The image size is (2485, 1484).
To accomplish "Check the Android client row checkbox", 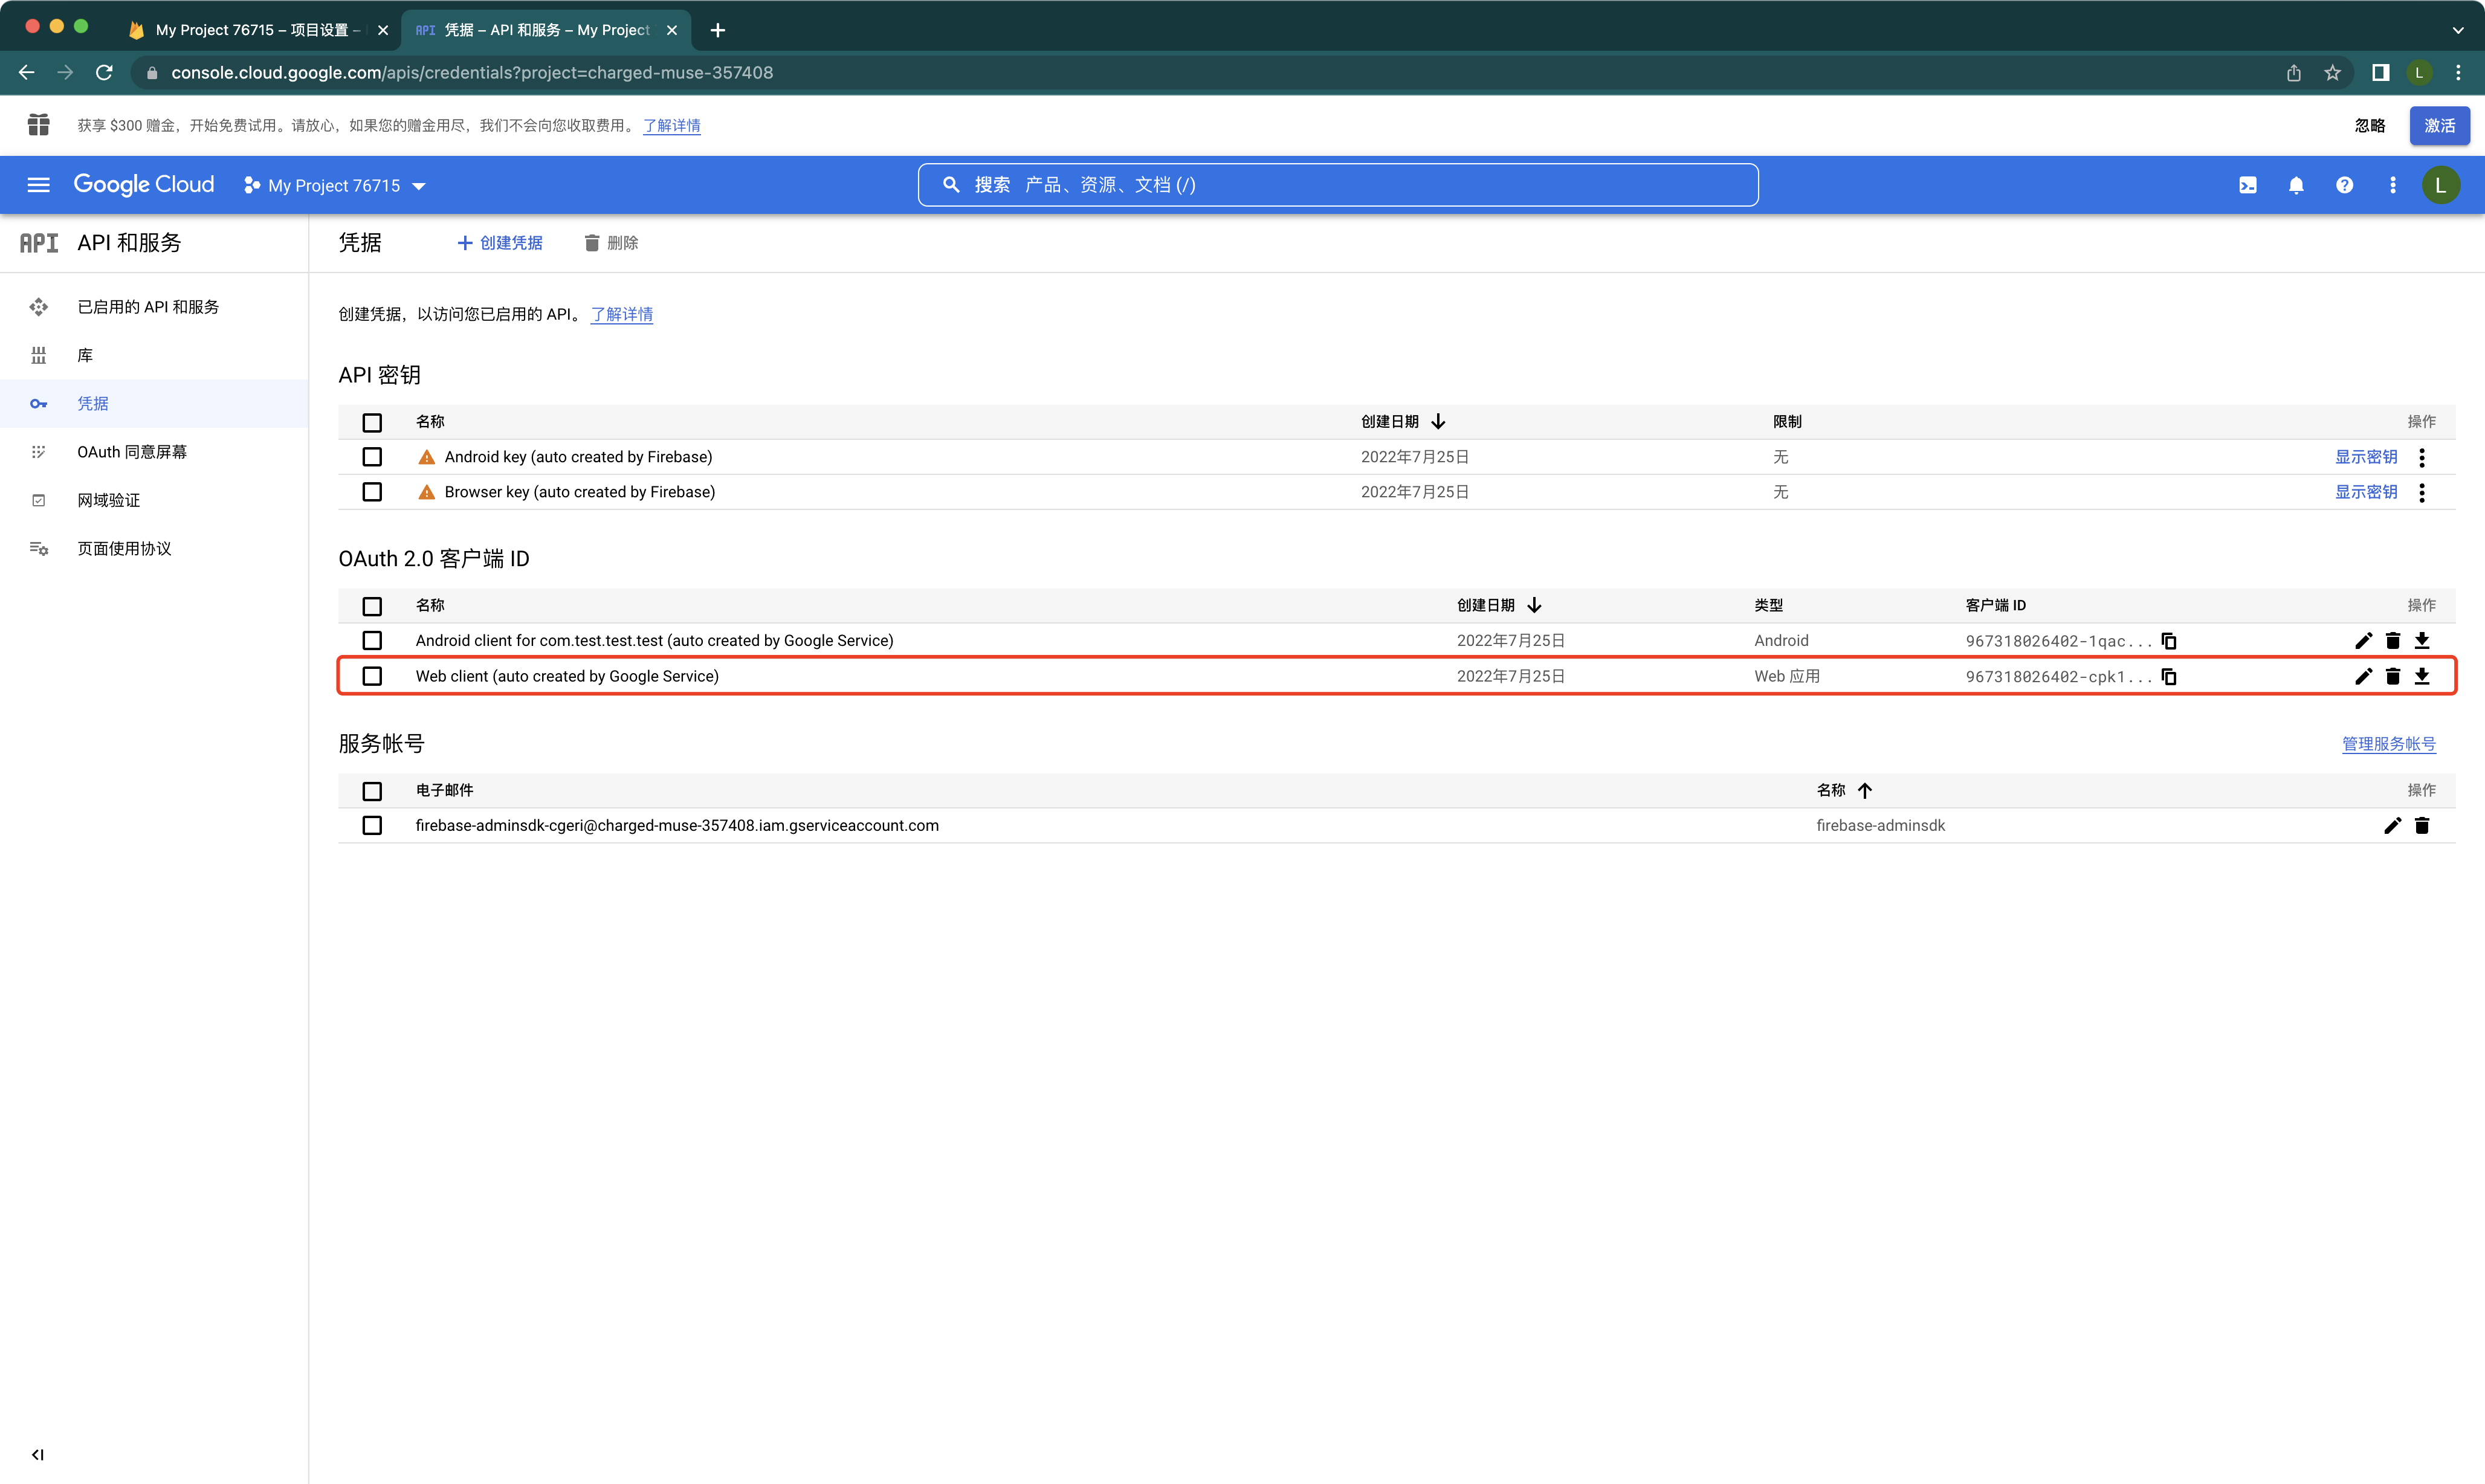I will 372,641.
